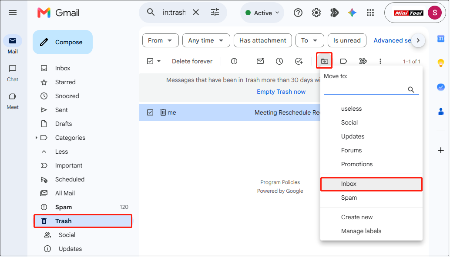Show more filter chips with right chevron
Screen dimensions: 450x257
tap(418, 40)
